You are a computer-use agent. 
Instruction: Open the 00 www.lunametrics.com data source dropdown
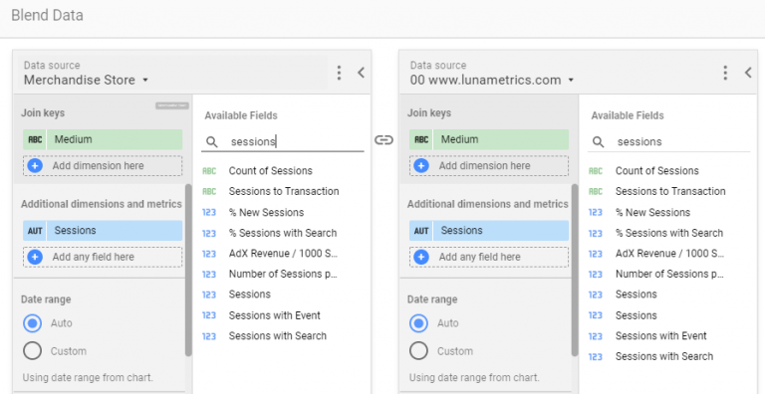(x=492, y=80)
